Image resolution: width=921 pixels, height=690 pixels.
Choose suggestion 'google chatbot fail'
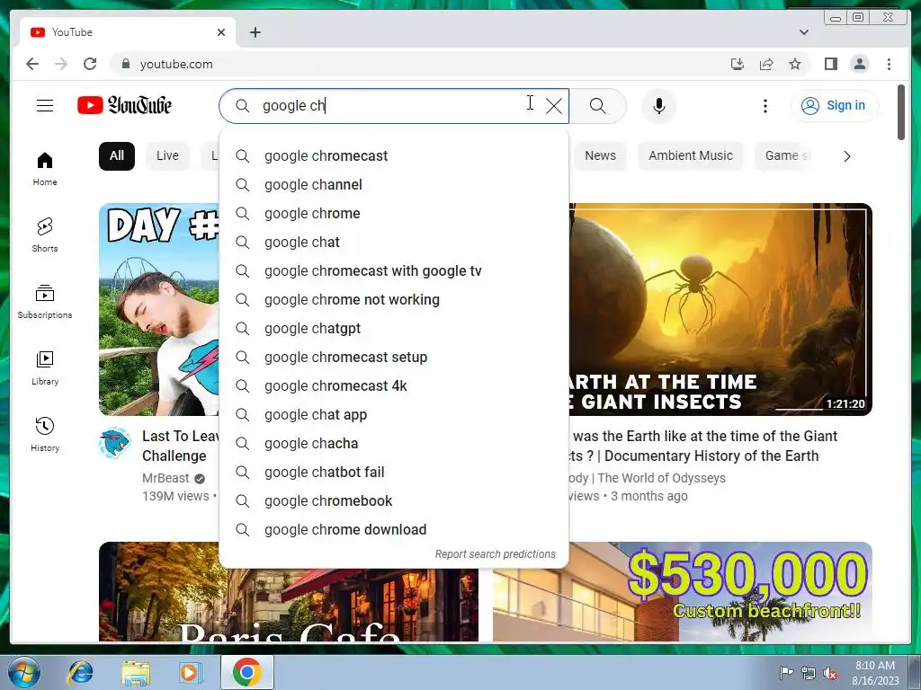pyautogui.click(x=394, y=473)
